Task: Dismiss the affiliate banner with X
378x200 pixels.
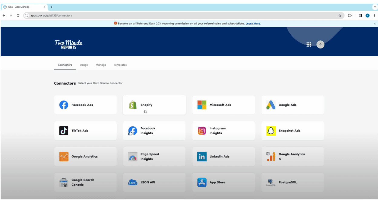Action: 375,24
